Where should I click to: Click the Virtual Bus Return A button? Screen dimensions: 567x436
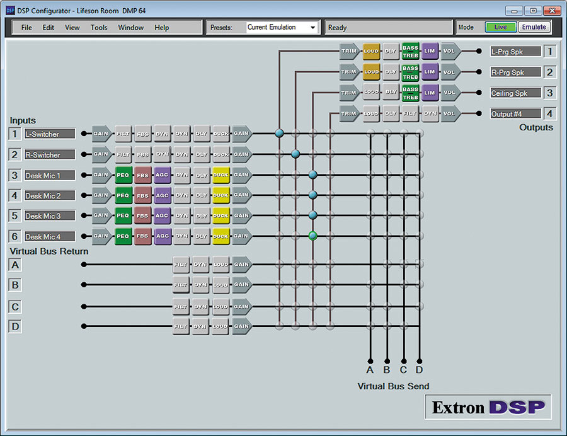(x=16, y=265)
